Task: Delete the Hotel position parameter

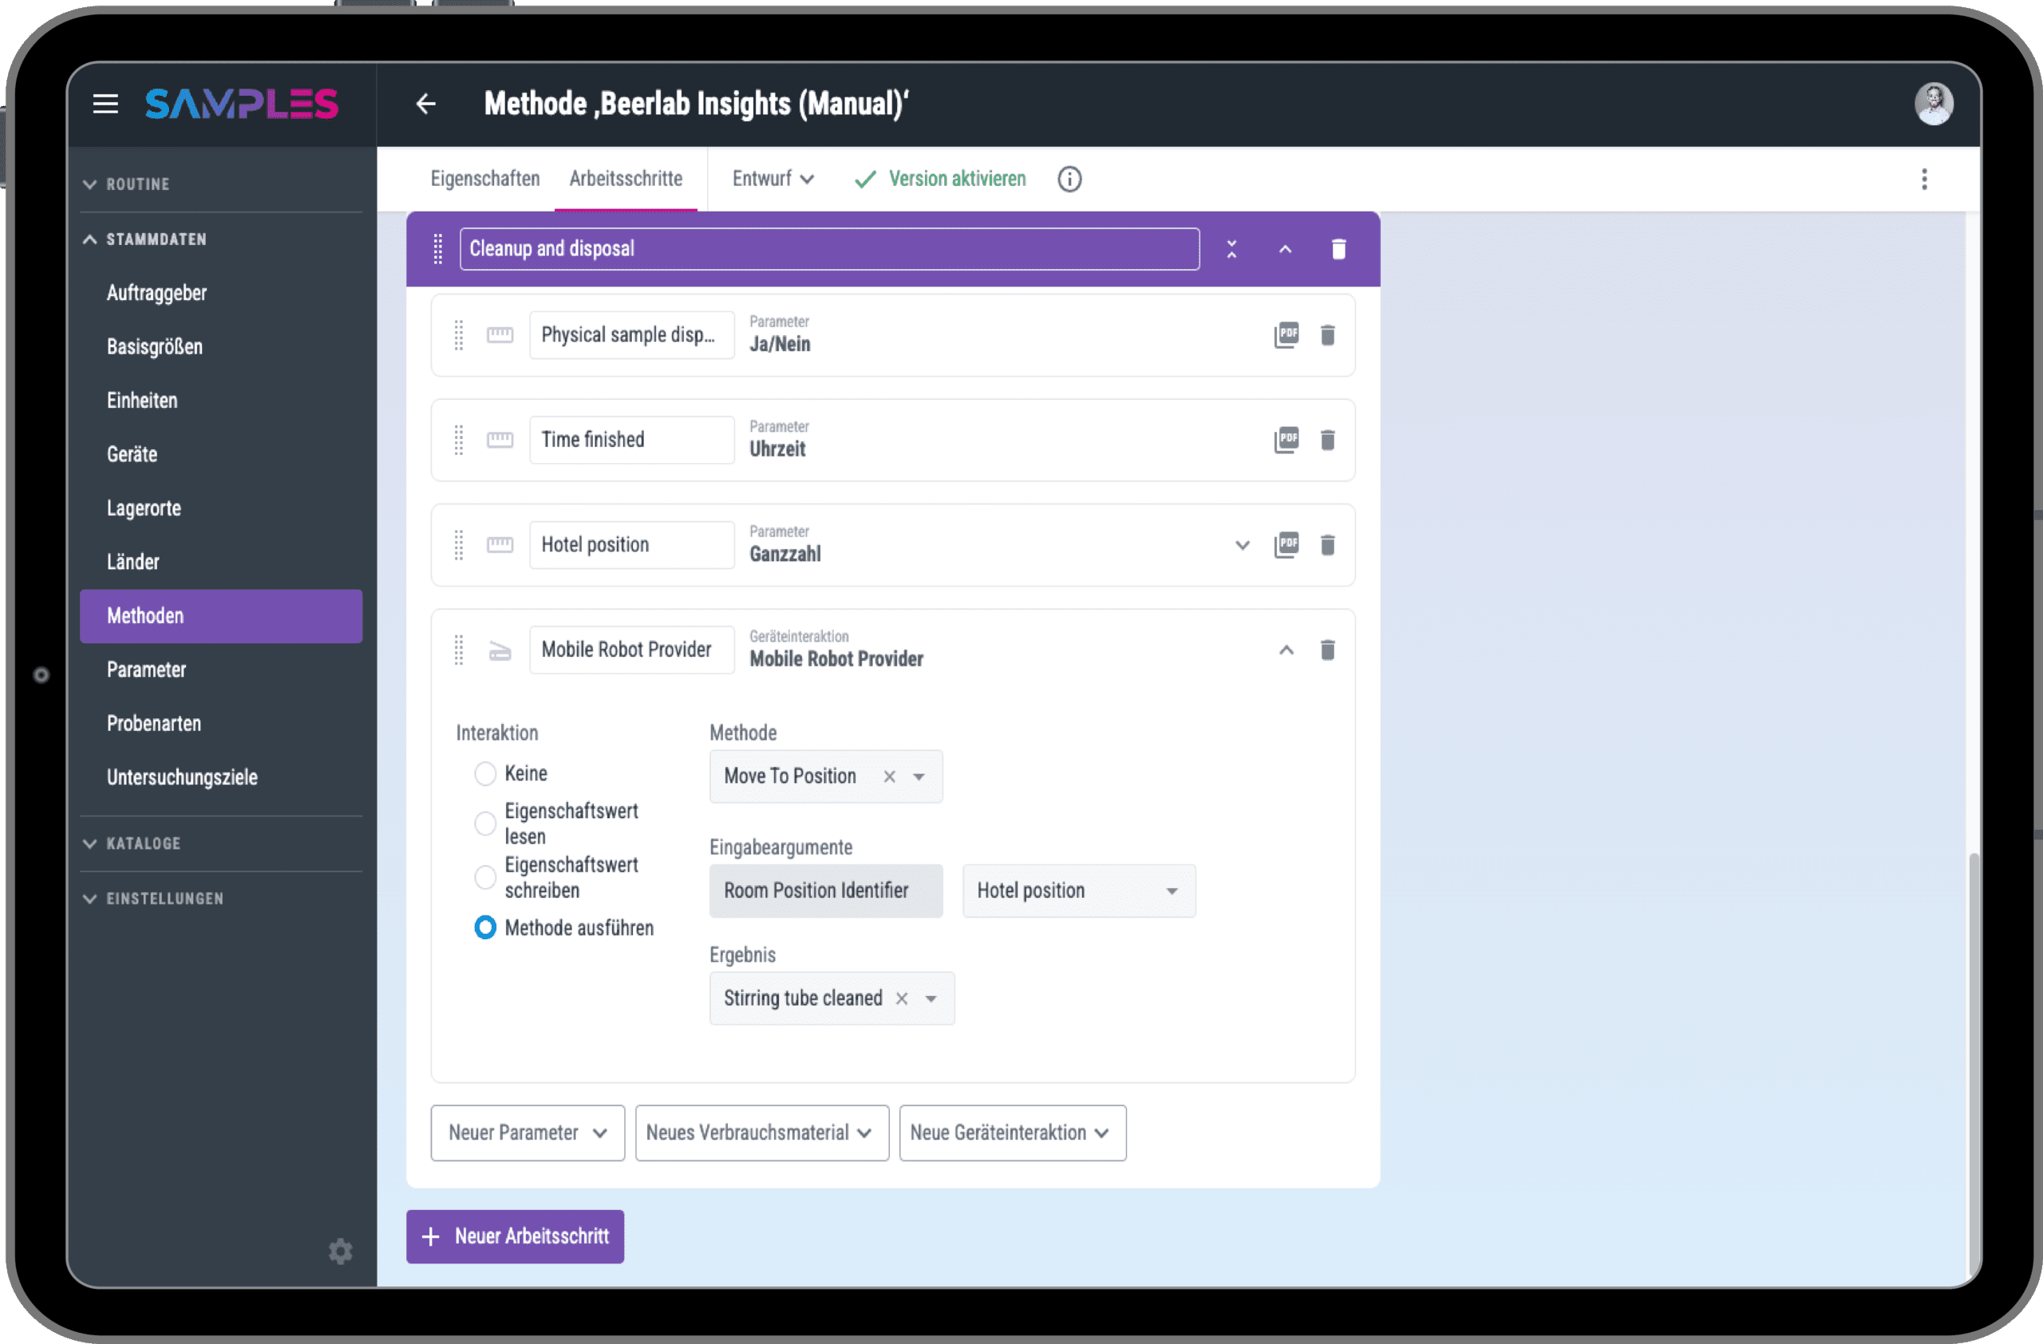Action: [1327, 545]
